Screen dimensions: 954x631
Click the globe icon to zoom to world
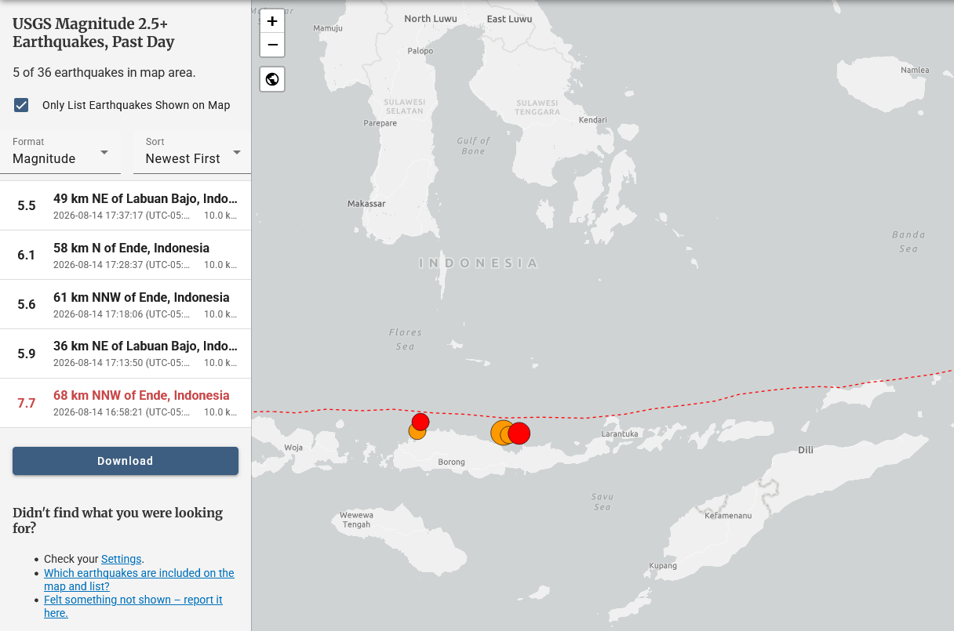(272, 79)
